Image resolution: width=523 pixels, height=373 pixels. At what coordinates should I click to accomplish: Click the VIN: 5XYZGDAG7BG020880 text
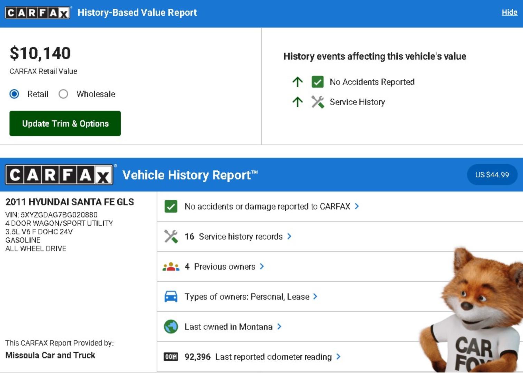(51, 215)
